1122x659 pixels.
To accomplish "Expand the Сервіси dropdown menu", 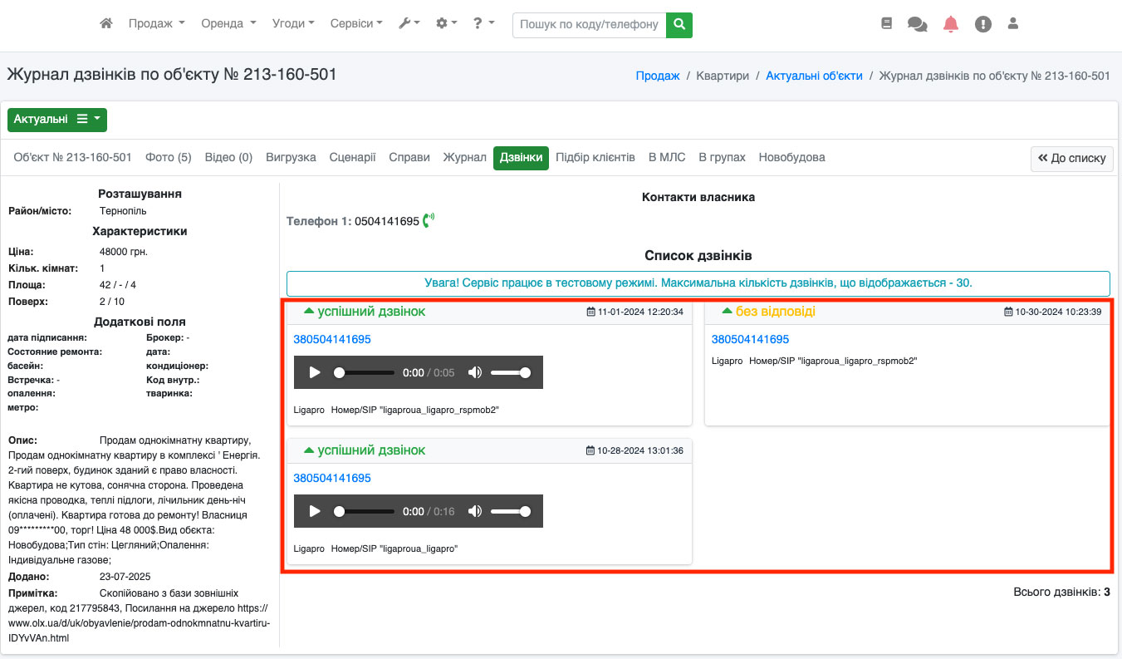I will (355, 24).
